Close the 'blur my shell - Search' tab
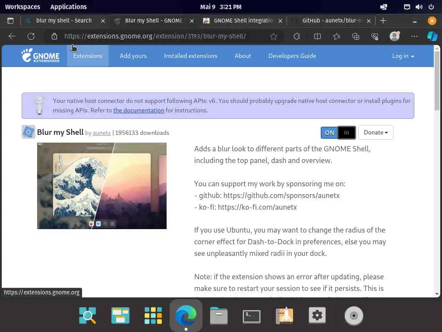Image resolution: width=442 pixels, height=332 pixels. point(103,21)
